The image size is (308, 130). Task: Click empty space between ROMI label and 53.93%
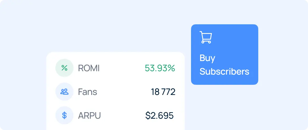(x=122, y=68)
